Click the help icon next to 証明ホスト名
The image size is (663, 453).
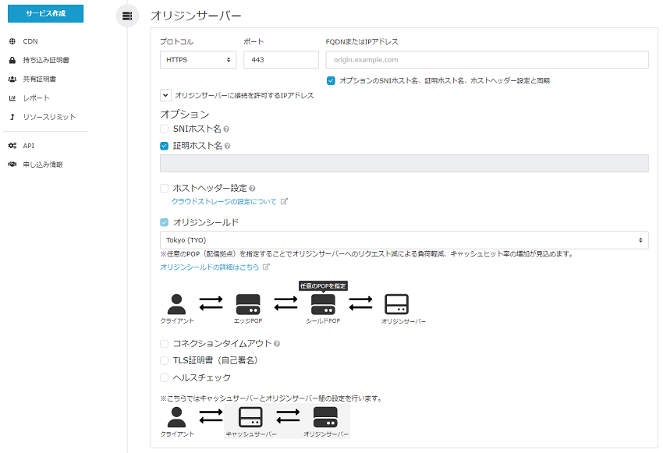coord(227,146)
